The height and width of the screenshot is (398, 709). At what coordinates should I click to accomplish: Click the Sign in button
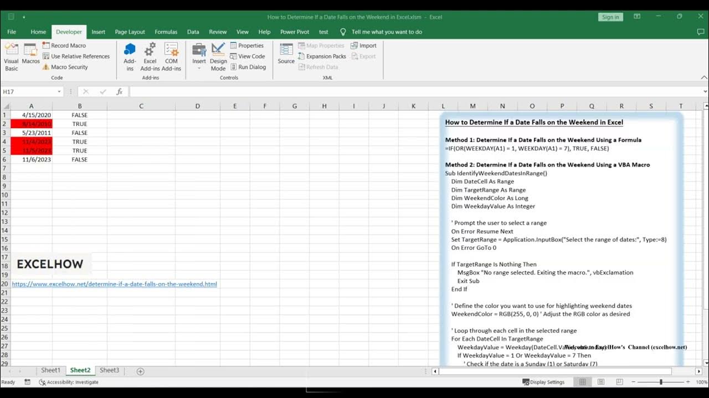pos(610,17)
